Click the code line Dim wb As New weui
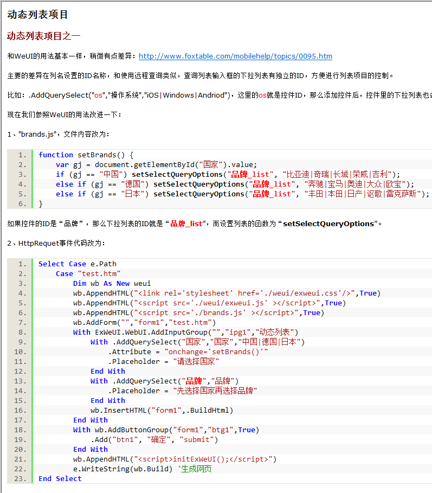The image size is (432, 493). [112, 283]
